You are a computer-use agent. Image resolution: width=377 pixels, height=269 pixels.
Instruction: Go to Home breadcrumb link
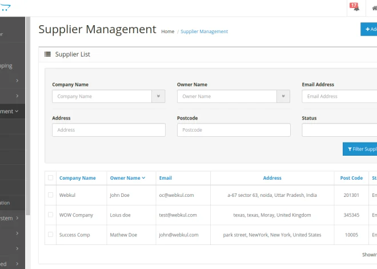168,31
